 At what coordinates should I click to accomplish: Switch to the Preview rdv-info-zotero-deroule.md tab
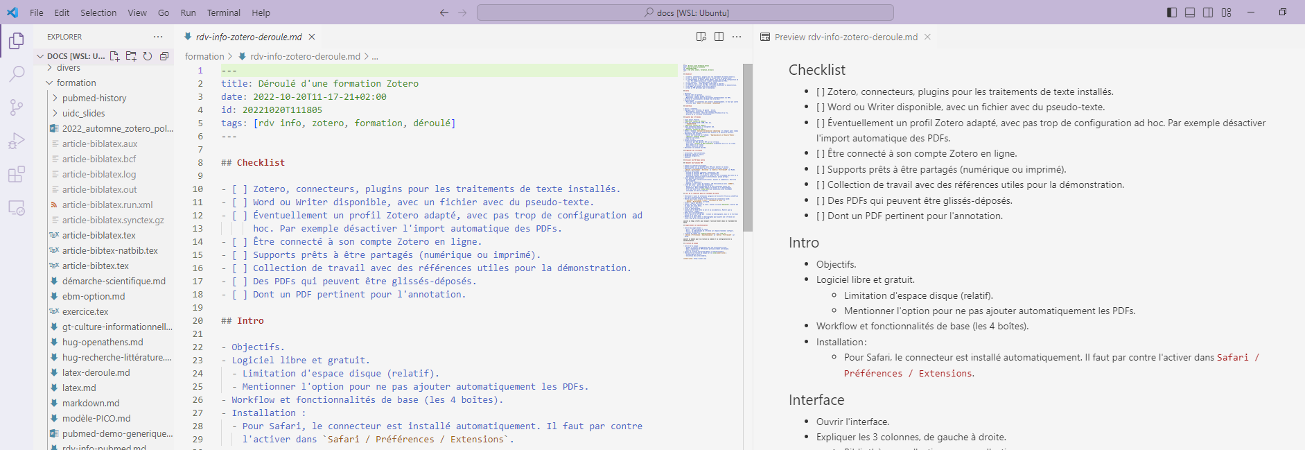coord(846,37)
